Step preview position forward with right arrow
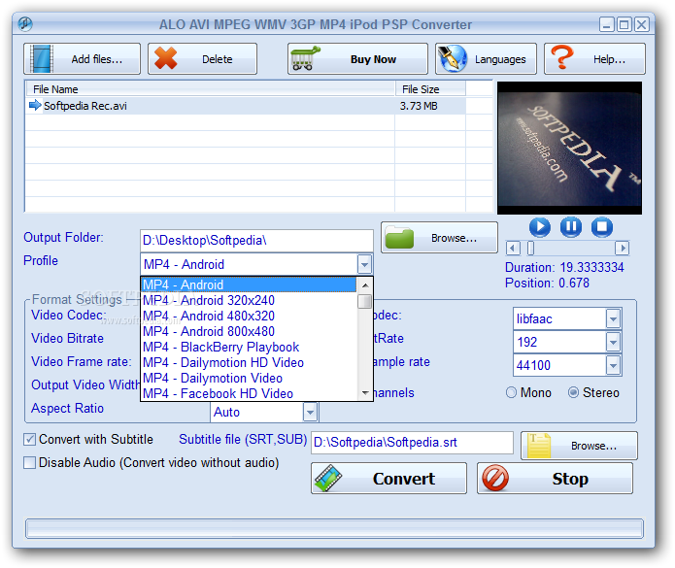Image resolution: width=675 pixels, height=568 pixels. (622, 248)
